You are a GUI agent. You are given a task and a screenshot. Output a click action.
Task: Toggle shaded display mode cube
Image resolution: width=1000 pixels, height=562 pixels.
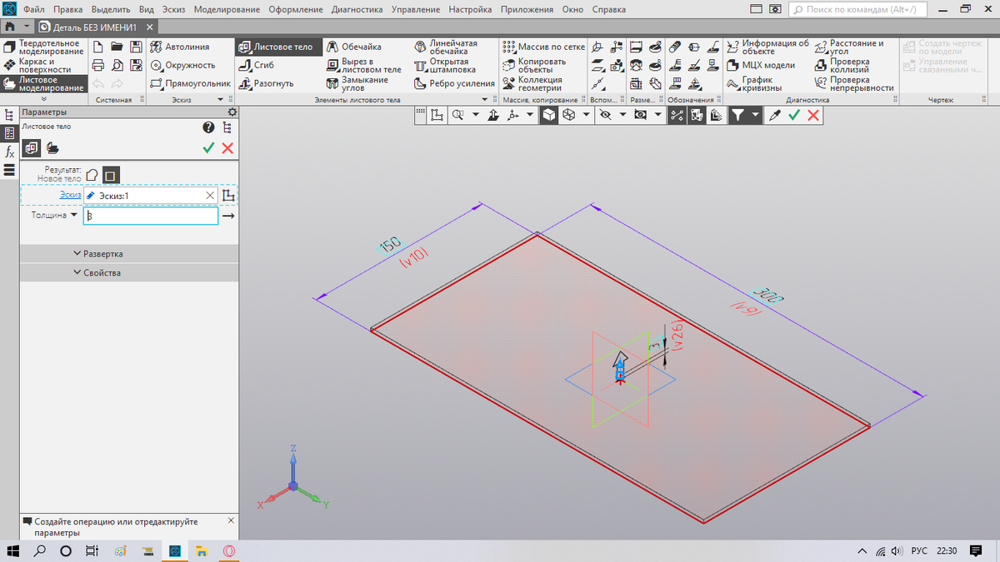[548, 116]
